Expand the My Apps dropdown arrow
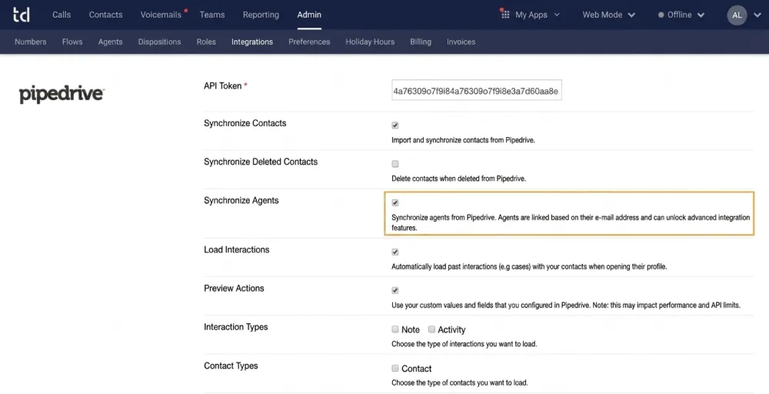Screen dimensions: 769x394 [x=557, y=15]
